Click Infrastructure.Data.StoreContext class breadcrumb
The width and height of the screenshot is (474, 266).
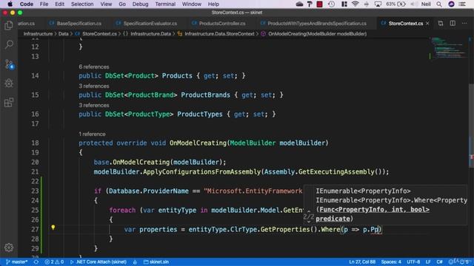(219, 34)
